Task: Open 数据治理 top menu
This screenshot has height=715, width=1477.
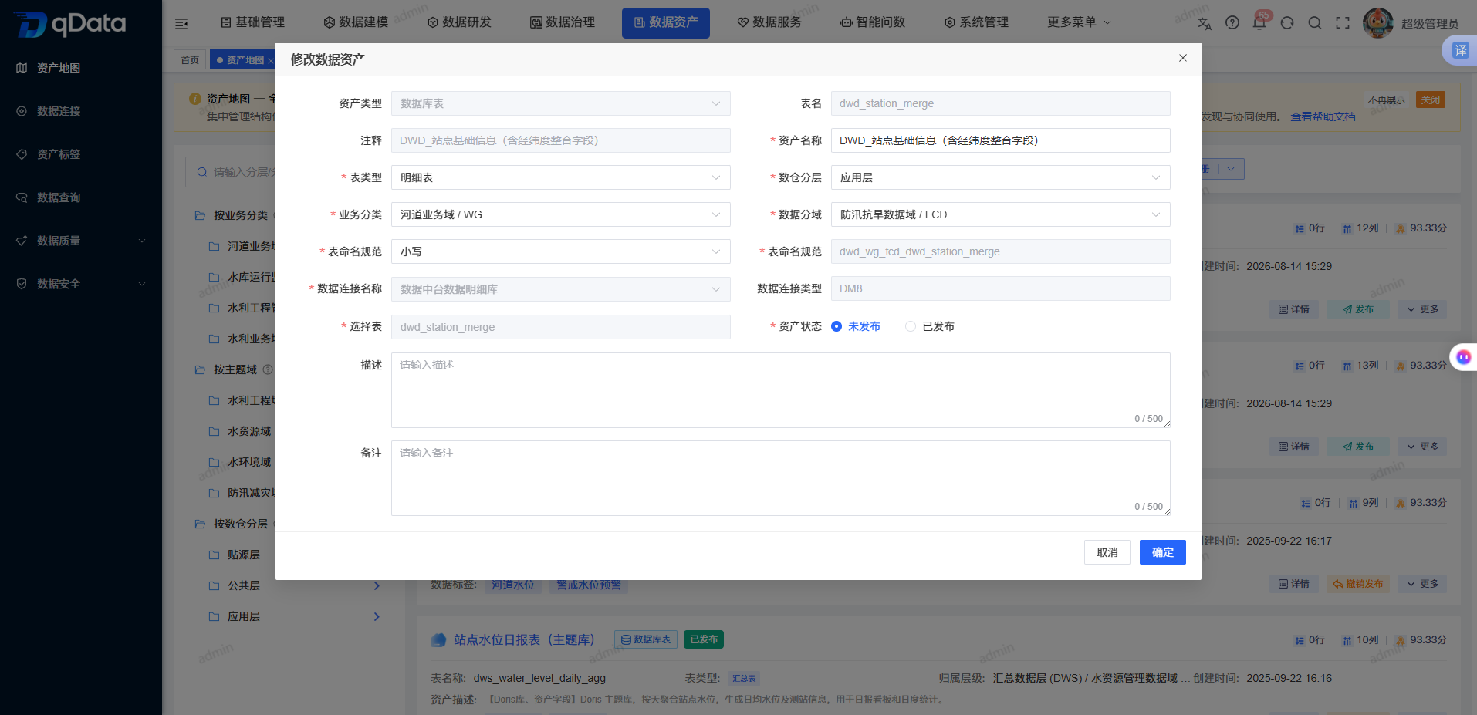Action: click(x=563, y=22)
